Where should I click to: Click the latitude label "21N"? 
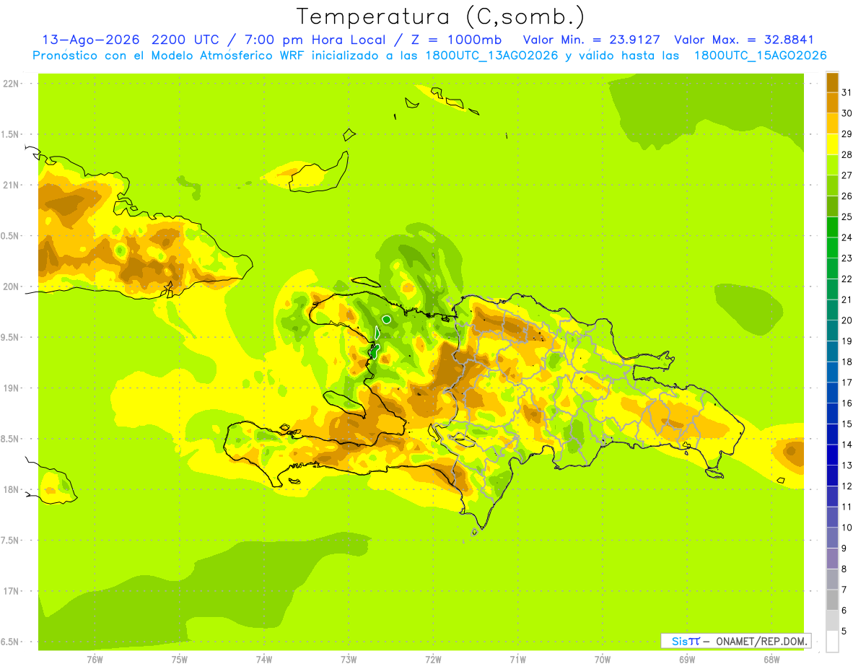tap(12, 185)
